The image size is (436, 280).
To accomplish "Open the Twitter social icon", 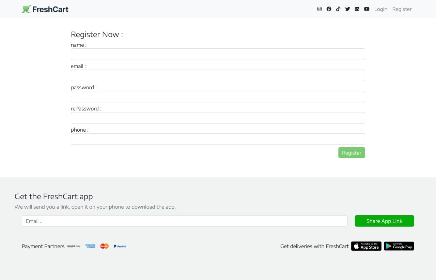I will (347, 9).
